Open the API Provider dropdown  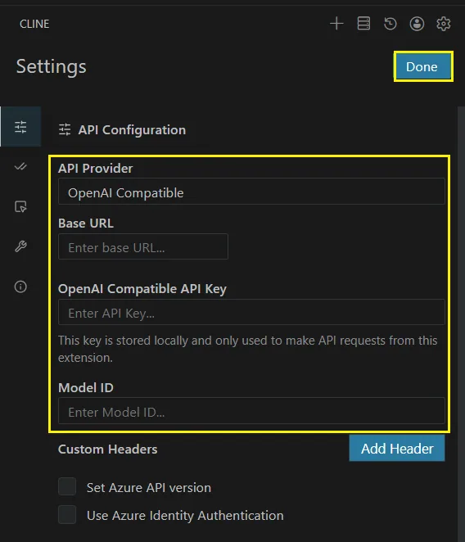tap(251, 192)
